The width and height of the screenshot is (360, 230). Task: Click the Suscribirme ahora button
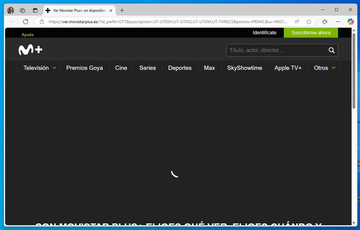coord(311,32)
